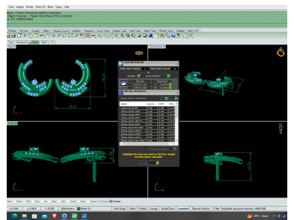Click the Record History status button
Image resolution: width=294 pixels, height=220 pixels.
201,208
